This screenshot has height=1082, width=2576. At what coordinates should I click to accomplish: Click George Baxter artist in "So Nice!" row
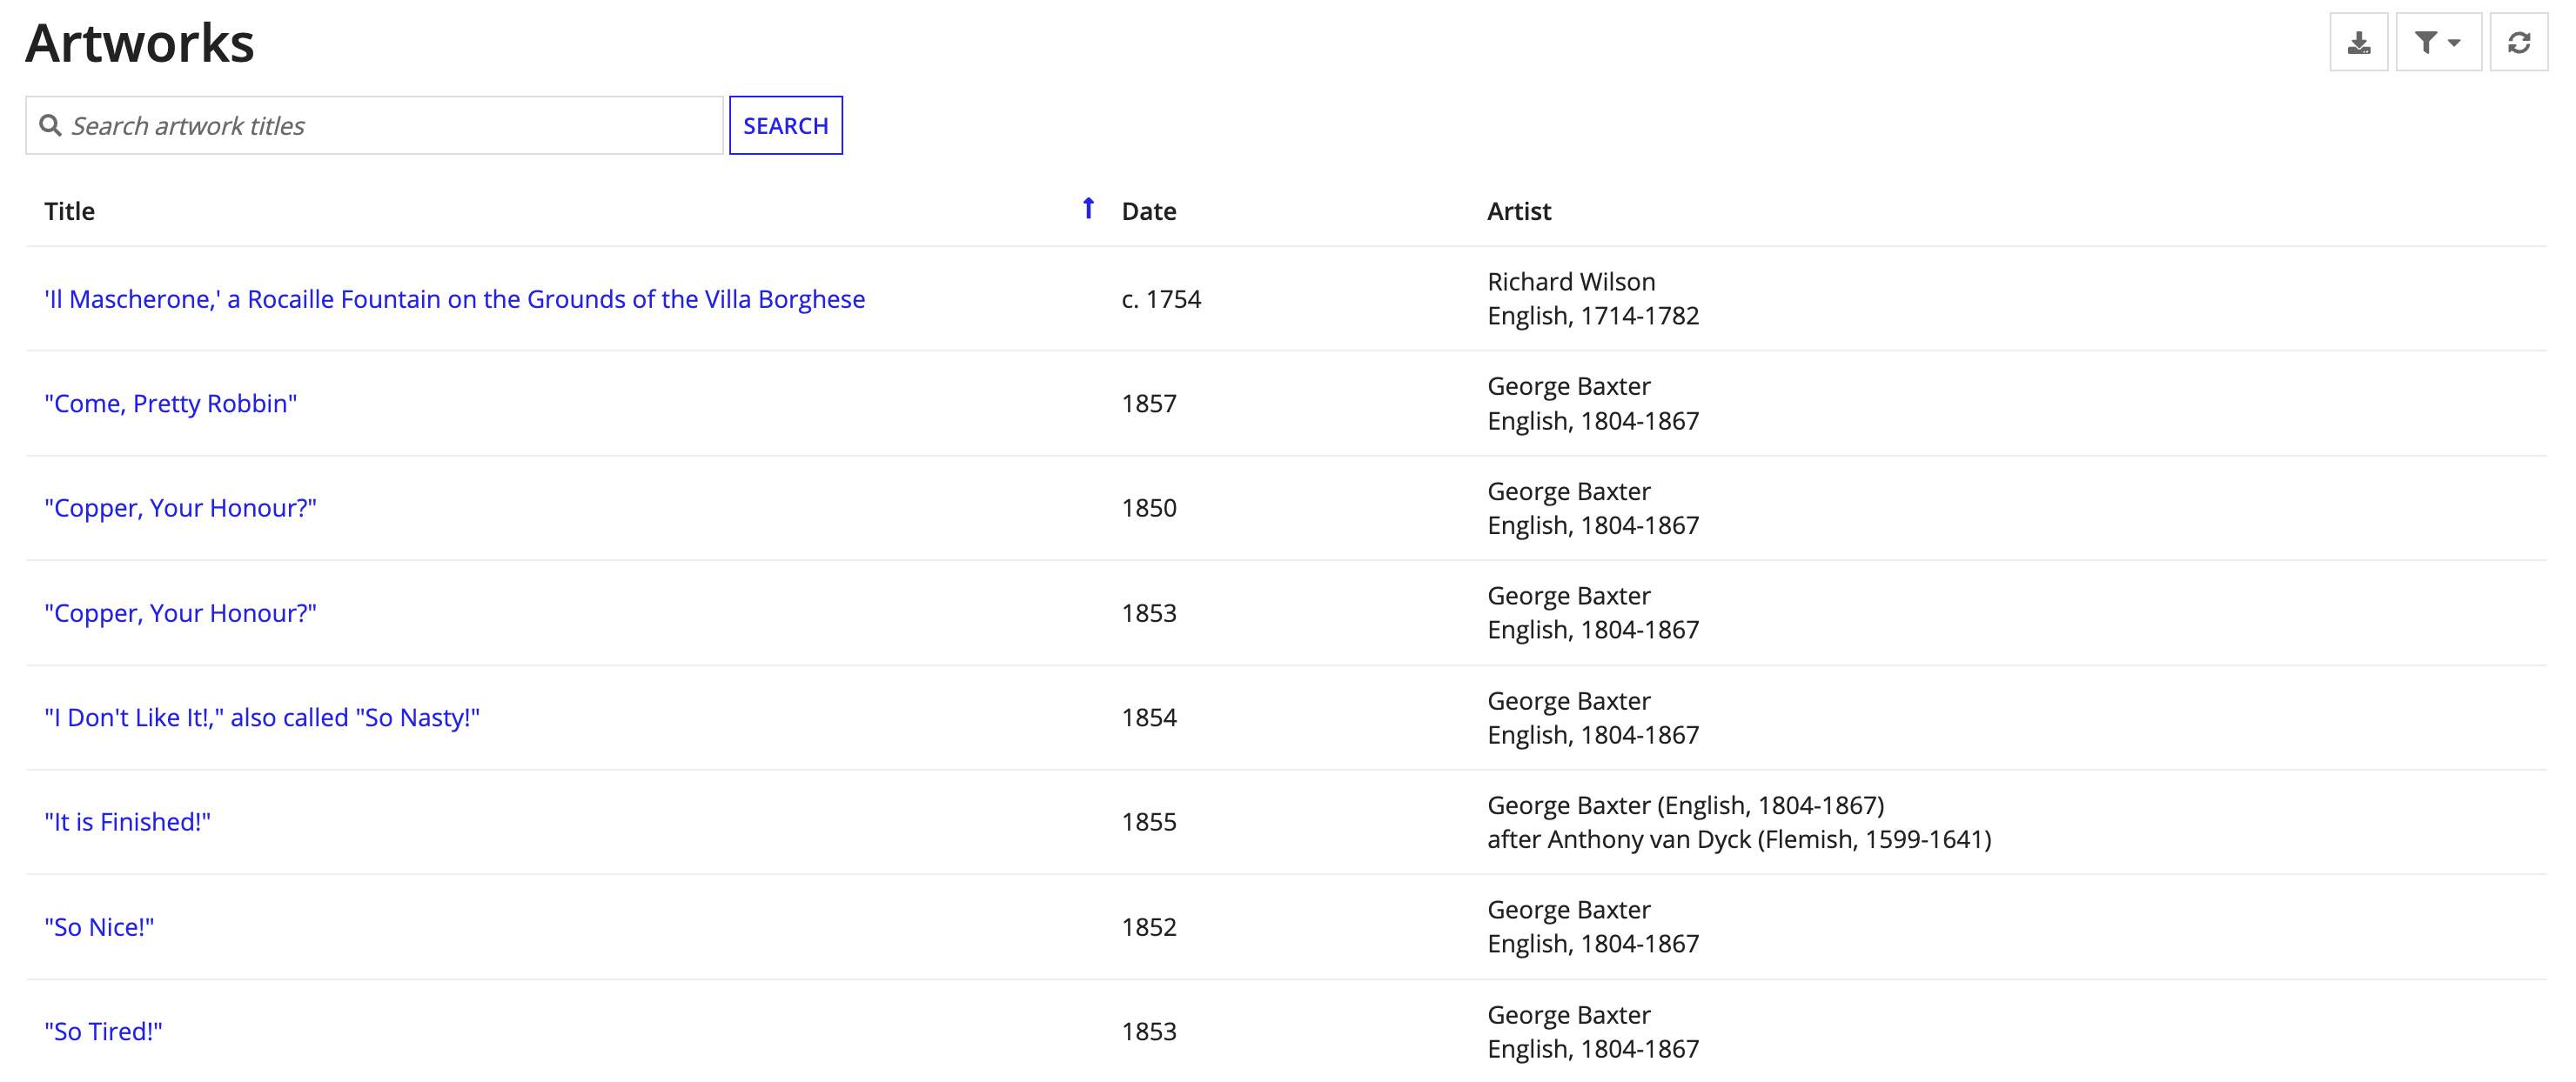(1569, 909)
